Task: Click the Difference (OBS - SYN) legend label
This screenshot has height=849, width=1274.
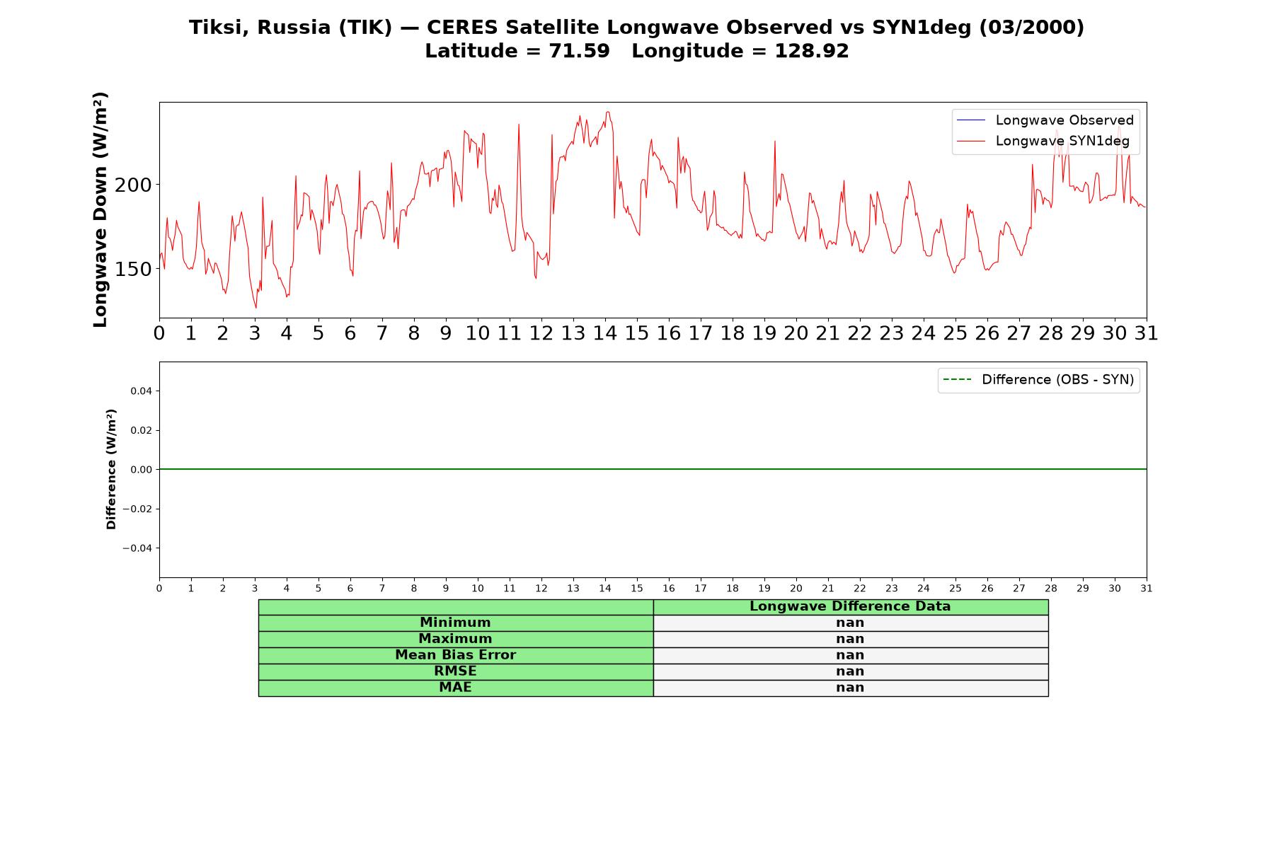Action: (1057, 380)
